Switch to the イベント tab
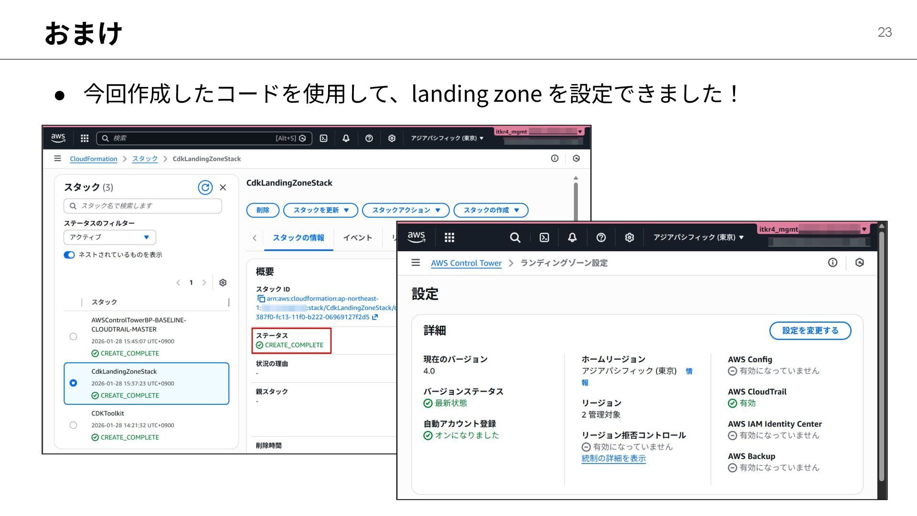This screenshot has height=516, width=917. 357,237
